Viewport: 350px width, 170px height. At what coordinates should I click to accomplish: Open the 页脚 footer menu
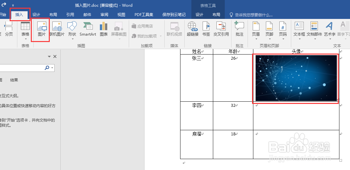tap(269, 30)
